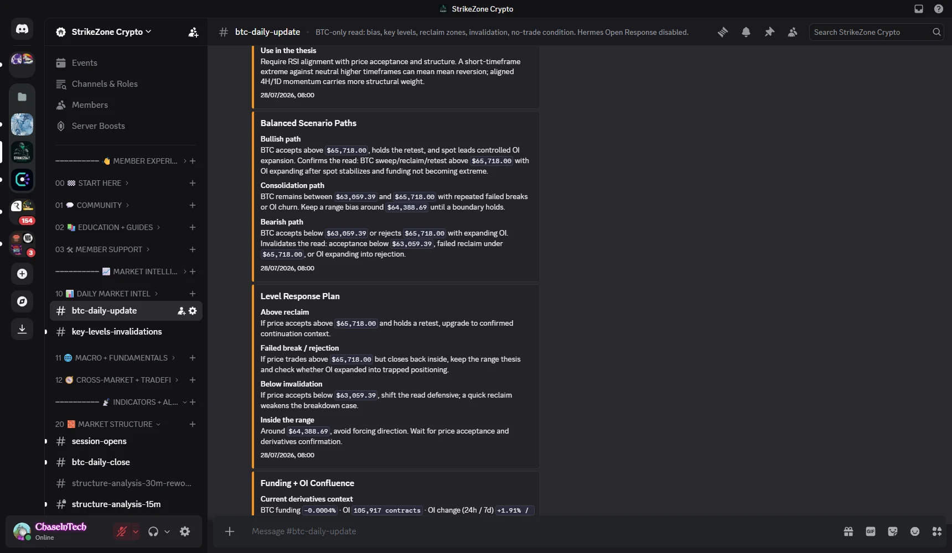Create invite for btc-daily-update channel

click(181, 311)
